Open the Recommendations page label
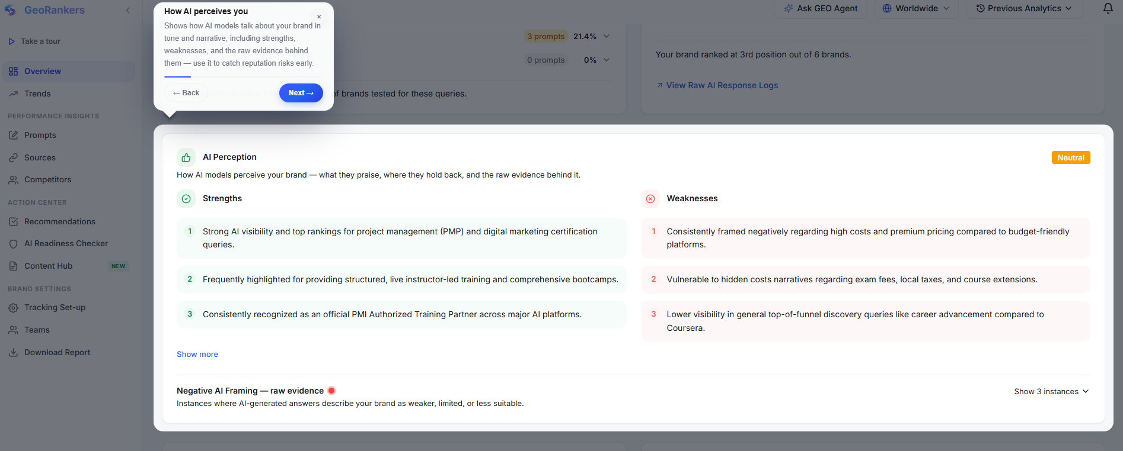 click(x=60, y=221)
